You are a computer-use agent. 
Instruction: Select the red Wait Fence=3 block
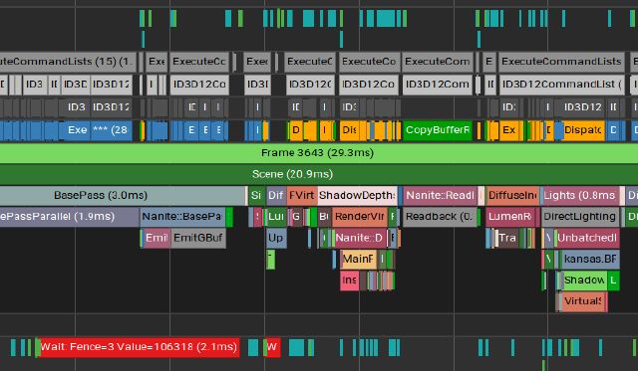pos(140,347)
